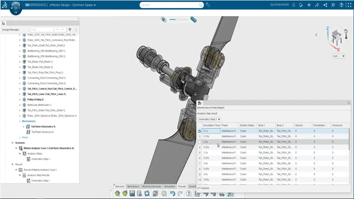Viewport: 354px width, 199px height.
Task: Toggle the checkbox on row 1
Action: coord(200,131)
